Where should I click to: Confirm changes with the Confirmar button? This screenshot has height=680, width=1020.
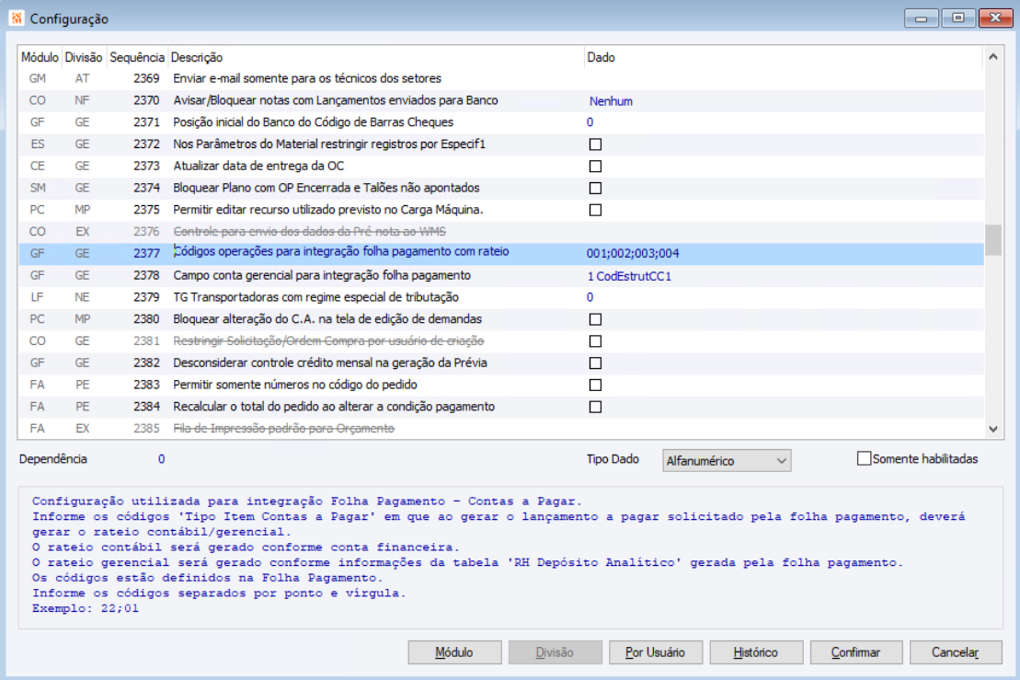click(856, 652)
